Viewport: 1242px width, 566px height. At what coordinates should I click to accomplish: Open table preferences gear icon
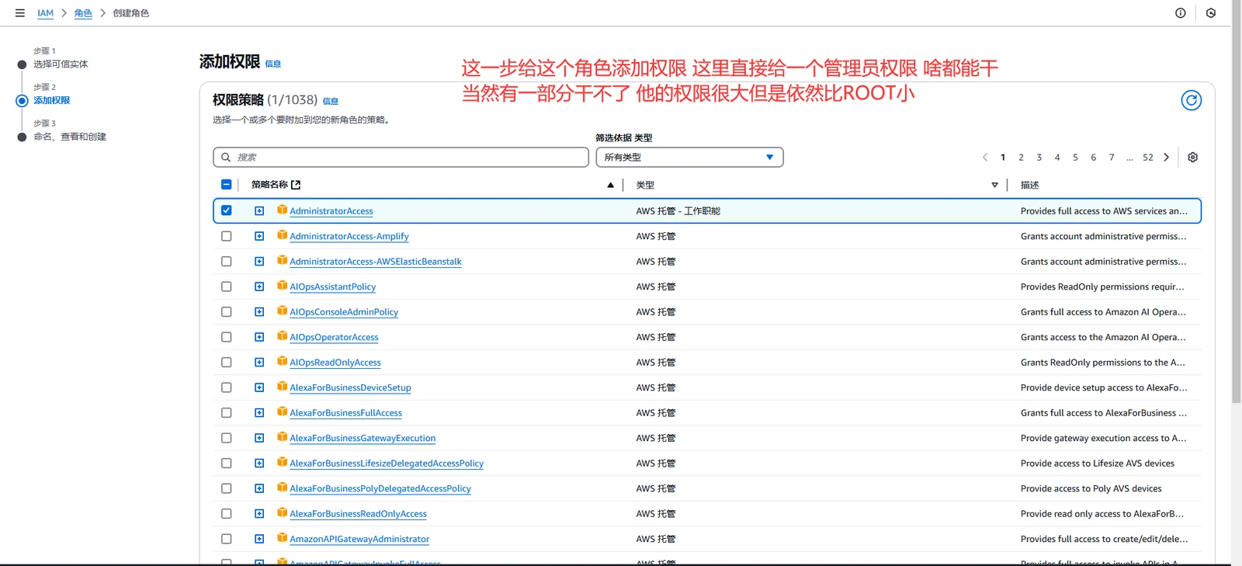click(x=1193, y=158)
